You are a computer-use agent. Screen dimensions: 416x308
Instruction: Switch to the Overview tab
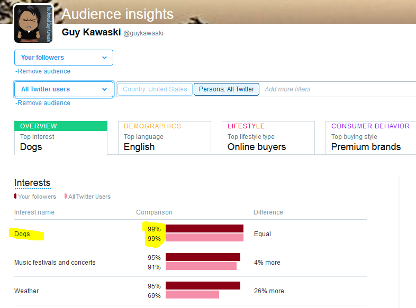[61, 138]
